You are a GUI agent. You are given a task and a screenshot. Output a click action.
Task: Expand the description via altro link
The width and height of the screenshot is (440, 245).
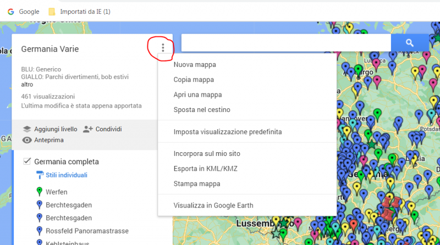point(27,85)
